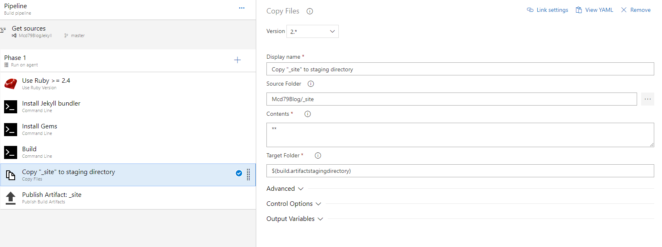This screenshot has height=247, width=662.
Task: Select the Use Ruby >= 2.4 task
Action: click(46, 83)
